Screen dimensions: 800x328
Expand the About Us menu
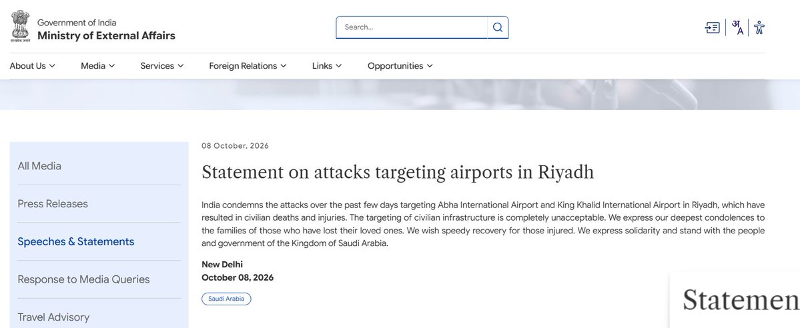click(x=32, y=66)
